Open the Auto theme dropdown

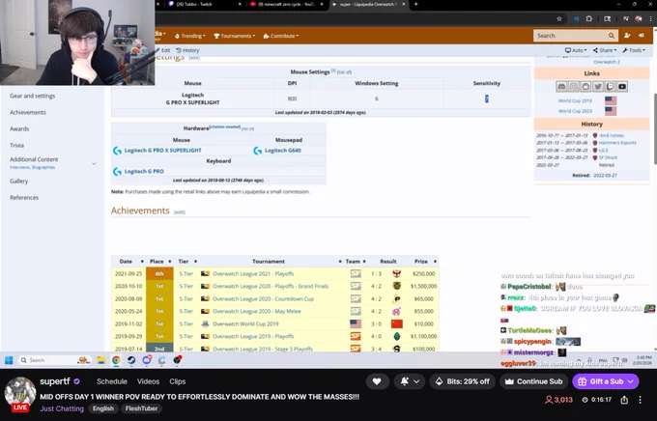(x=576, y=50)
